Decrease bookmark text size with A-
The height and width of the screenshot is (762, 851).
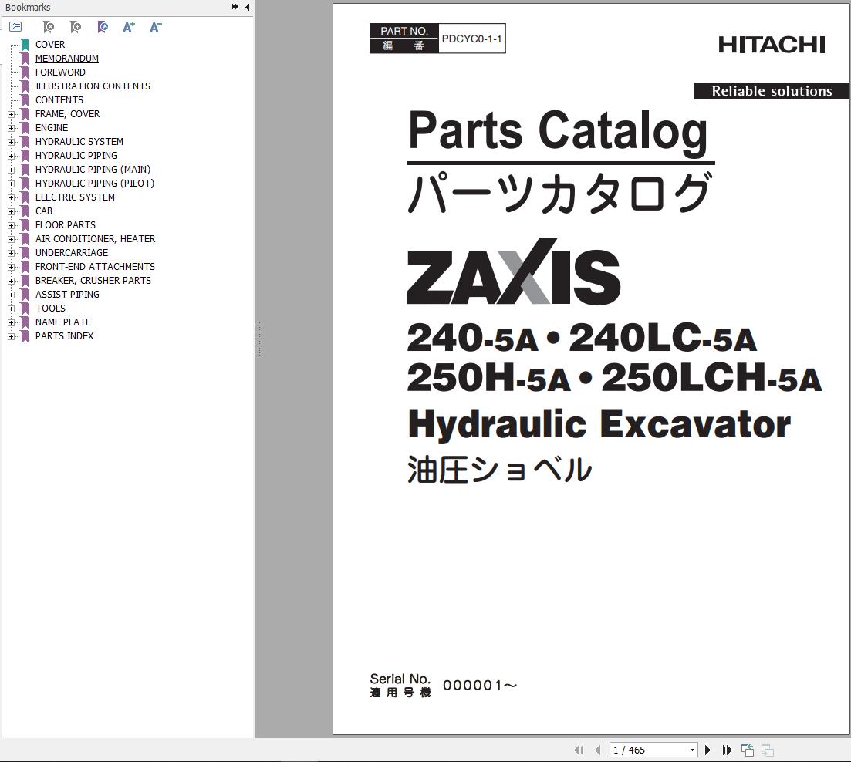(x=155, y=26)
